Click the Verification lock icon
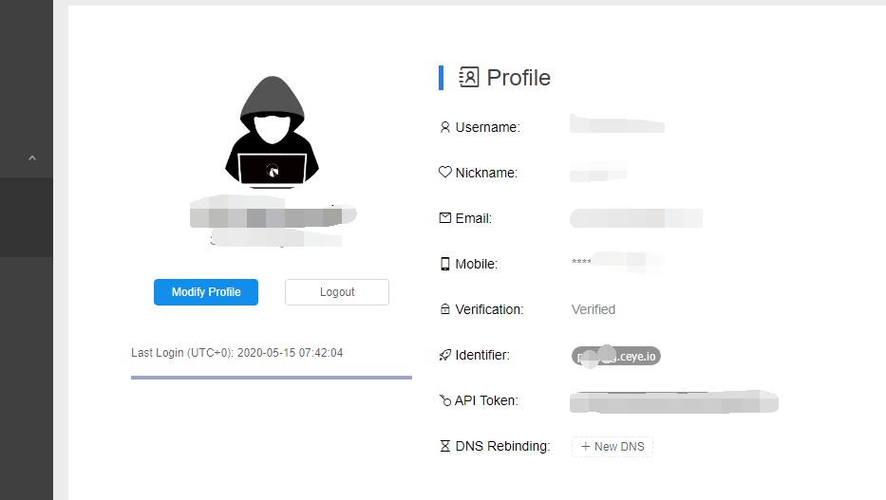This screenshot has height=500, width=886. pyautogui.click(x=445, y=309)
